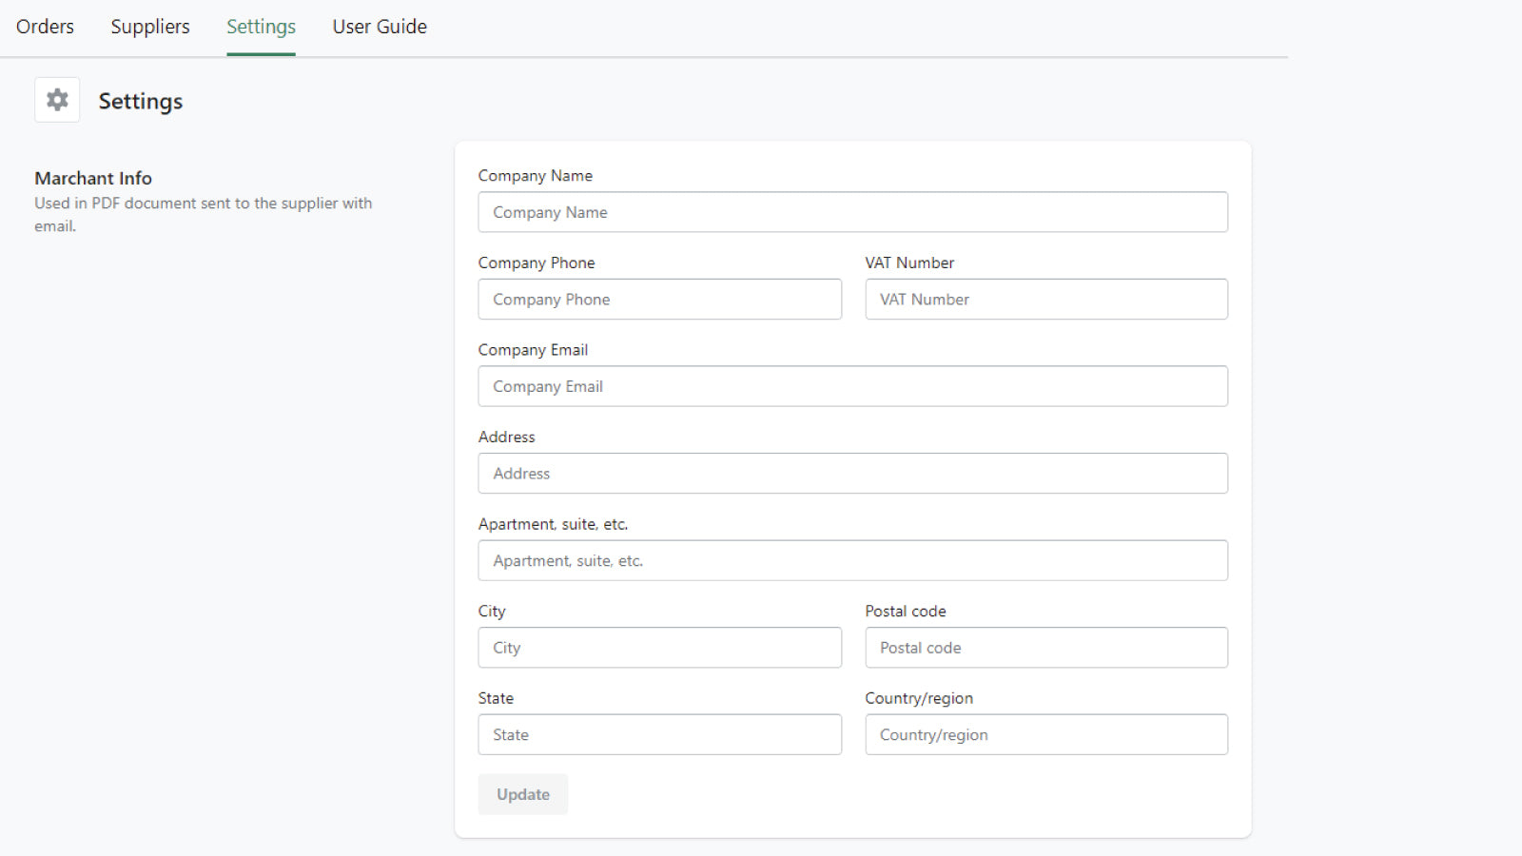Click the Country/region input field
This screenshot has width=1522, height=856.
[x=1046, y=734]
